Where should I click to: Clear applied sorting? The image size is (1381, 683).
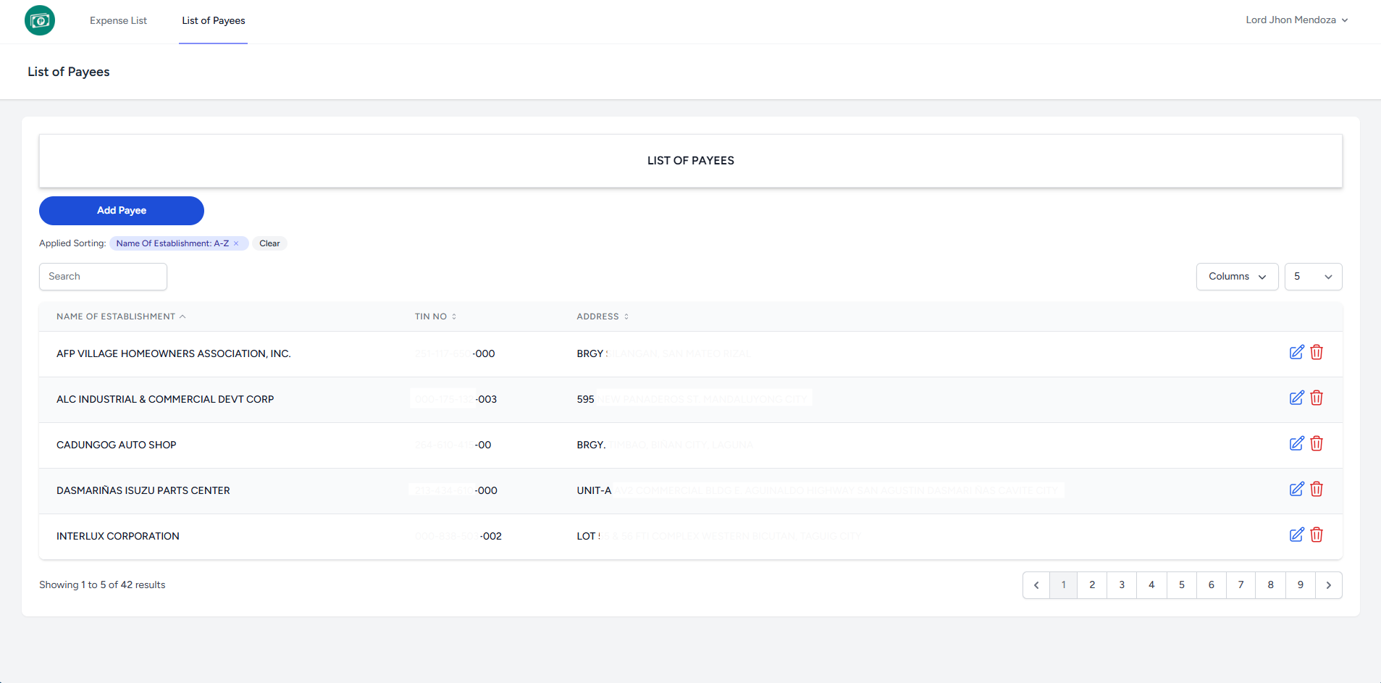pyautogui.click(x=269, y=243)
